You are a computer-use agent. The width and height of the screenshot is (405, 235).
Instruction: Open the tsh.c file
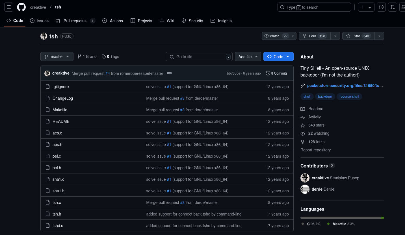(57, 203)
